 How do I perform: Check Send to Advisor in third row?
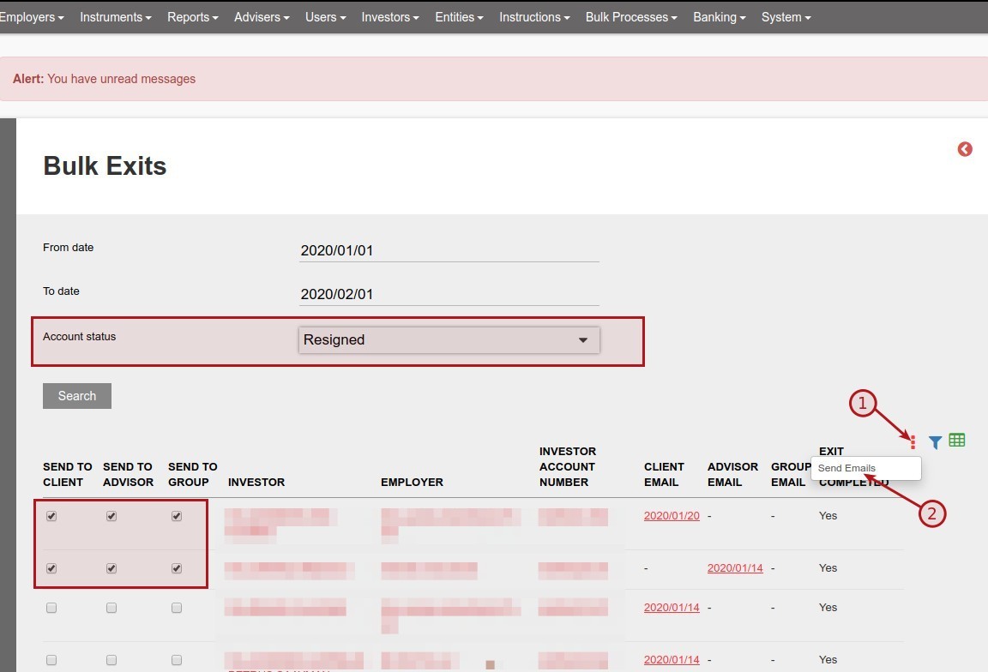click(x=111, y=608)
